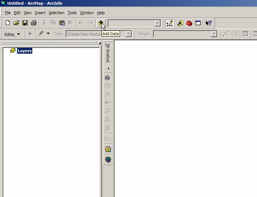The width and height of the screenshot is (257, 197).
Task: Select the Sketch Tool pencil
Action: click(41, 34)
